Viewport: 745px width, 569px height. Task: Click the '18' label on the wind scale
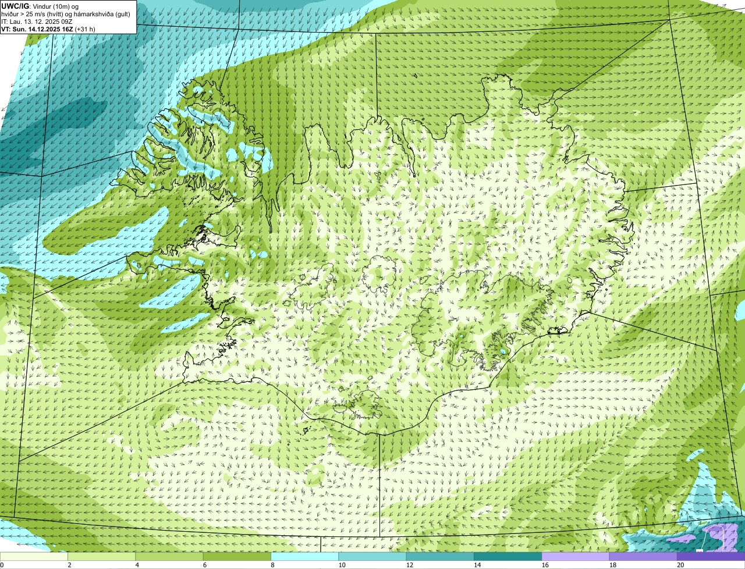(x=612, y=565)
